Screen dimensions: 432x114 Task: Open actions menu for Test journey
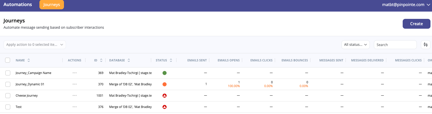click(x=75, y=107)
